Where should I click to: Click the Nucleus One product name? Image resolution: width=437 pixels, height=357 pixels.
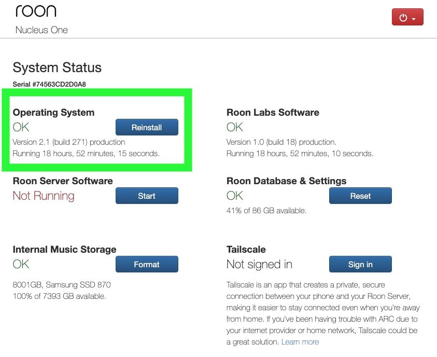pos(41,30)
